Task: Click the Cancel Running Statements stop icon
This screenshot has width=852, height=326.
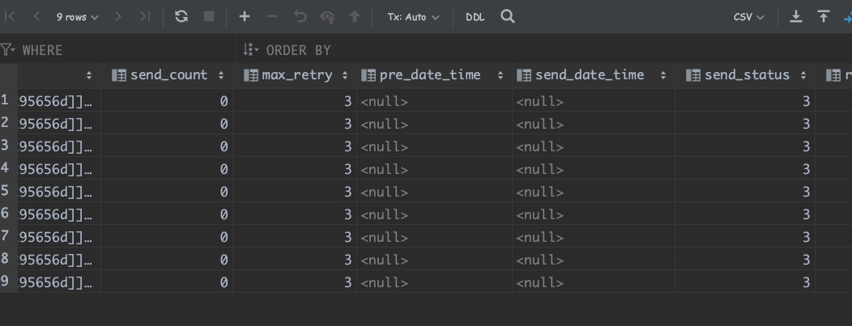Action: point(209,16)
